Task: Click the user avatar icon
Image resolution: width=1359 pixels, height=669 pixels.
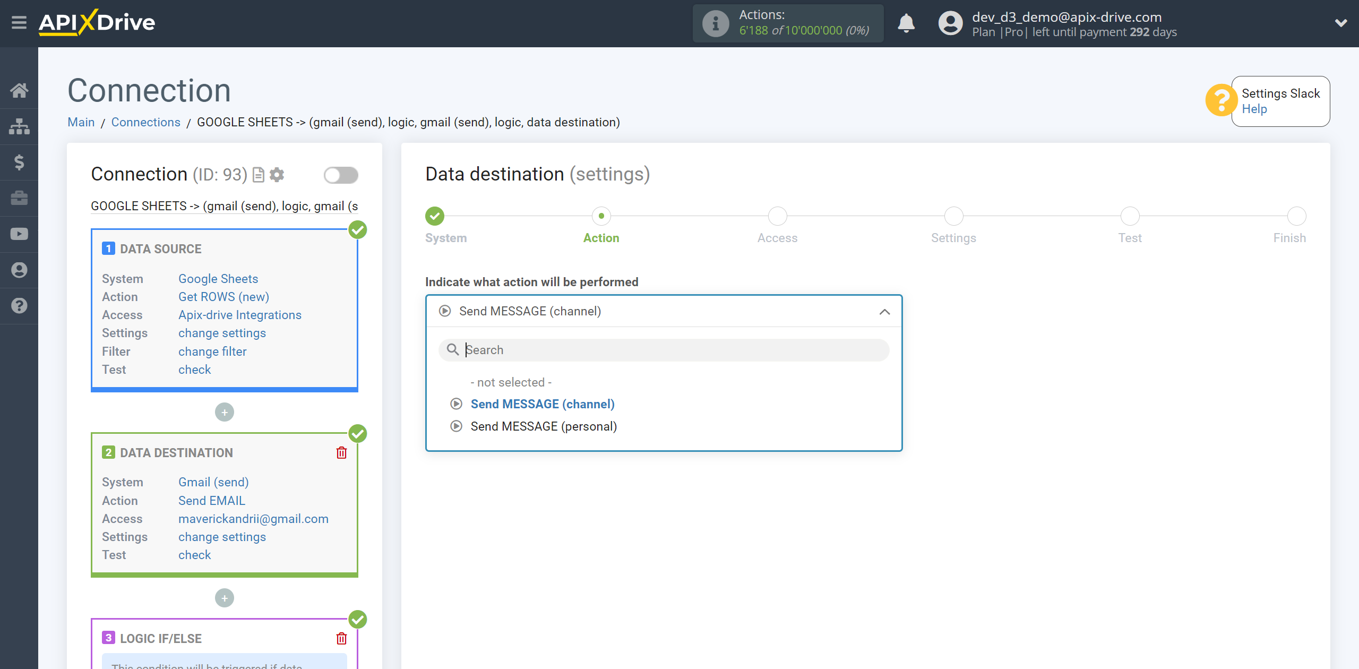Action: click(x=950, y=23)
